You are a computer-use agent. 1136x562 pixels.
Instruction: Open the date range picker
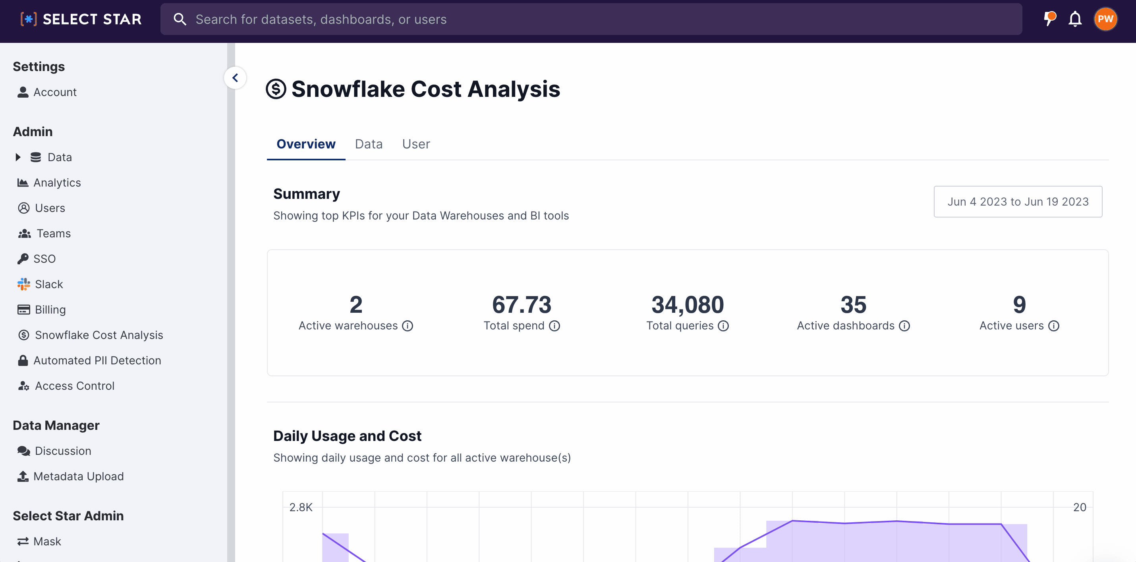click(x=1017, y=202)
